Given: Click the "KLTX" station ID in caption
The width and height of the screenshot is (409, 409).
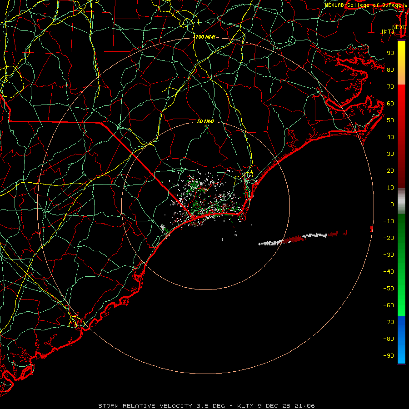Looking at the screenshot, I should 245,406.
